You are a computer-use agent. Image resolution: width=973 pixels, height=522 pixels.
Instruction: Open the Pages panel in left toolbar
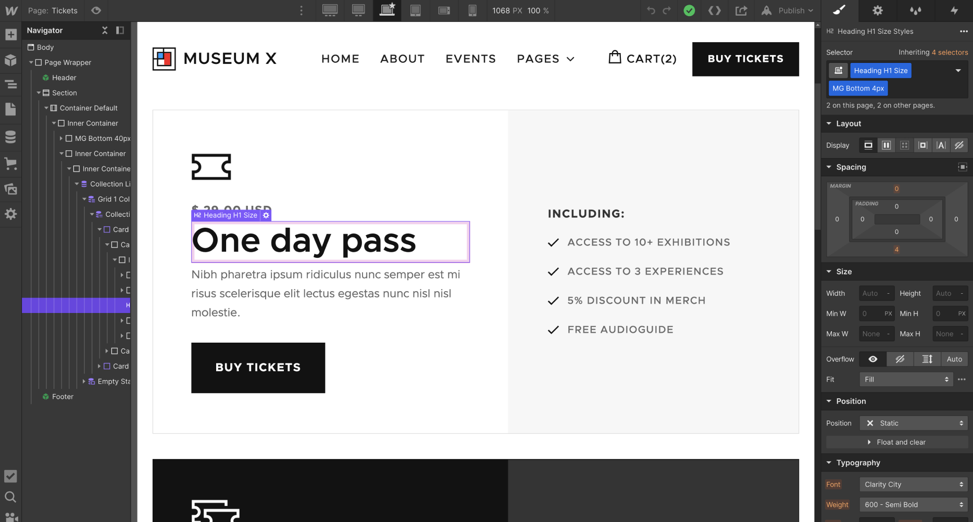coord(10,109)
